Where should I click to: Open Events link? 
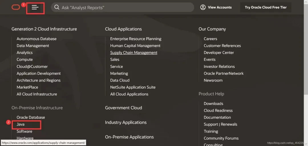pyautogui.click(x=210, y=59)
